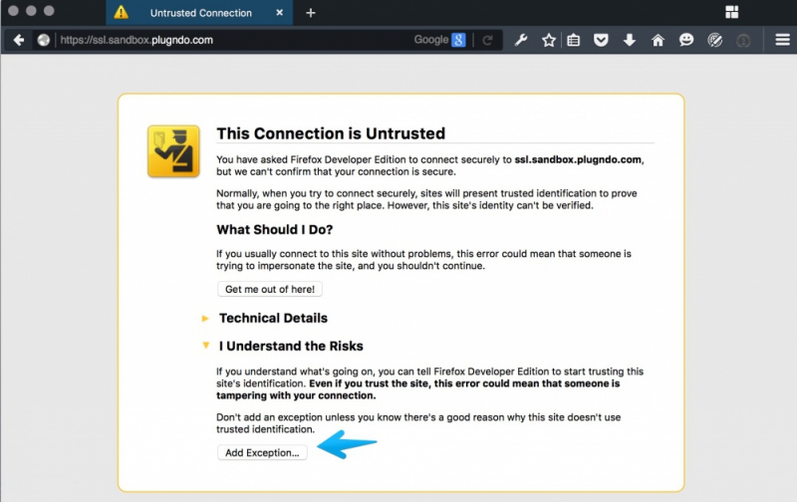Click the URL address field
This screenshot has height=502, width=797.
click(x=229, y=41)
